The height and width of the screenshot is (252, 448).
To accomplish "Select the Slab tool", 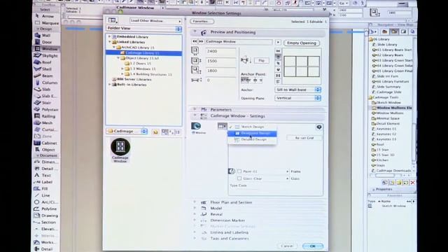I will pyautogui.click(x=42, y=89).
